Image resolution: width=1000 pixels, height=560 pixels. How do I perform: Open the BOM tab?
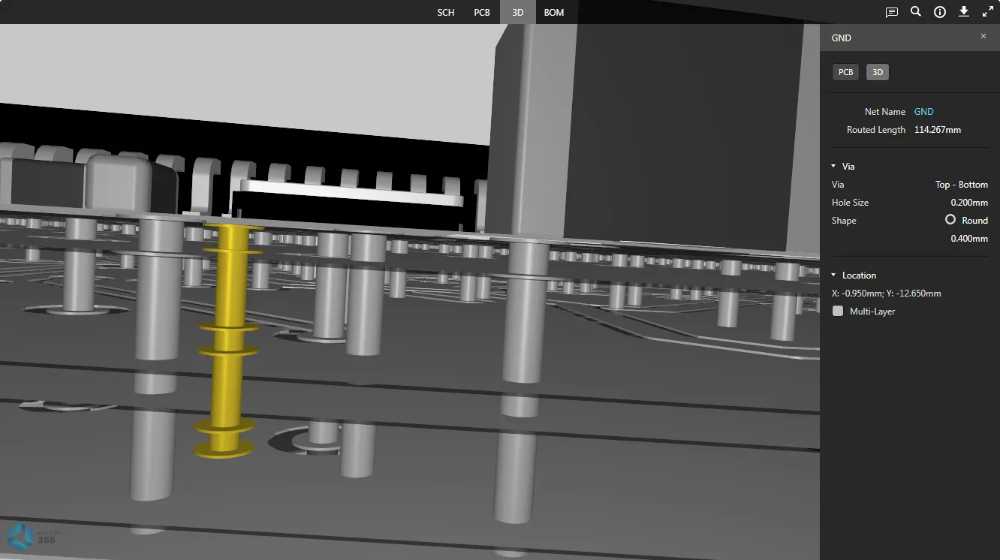pyautogui.click(x=554, y=12)
